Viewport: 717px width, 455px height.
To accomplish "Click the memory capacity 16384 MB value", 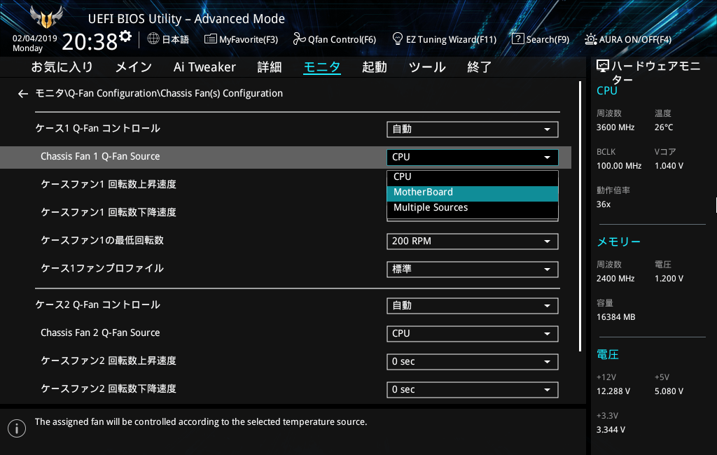I will point(616,317).
